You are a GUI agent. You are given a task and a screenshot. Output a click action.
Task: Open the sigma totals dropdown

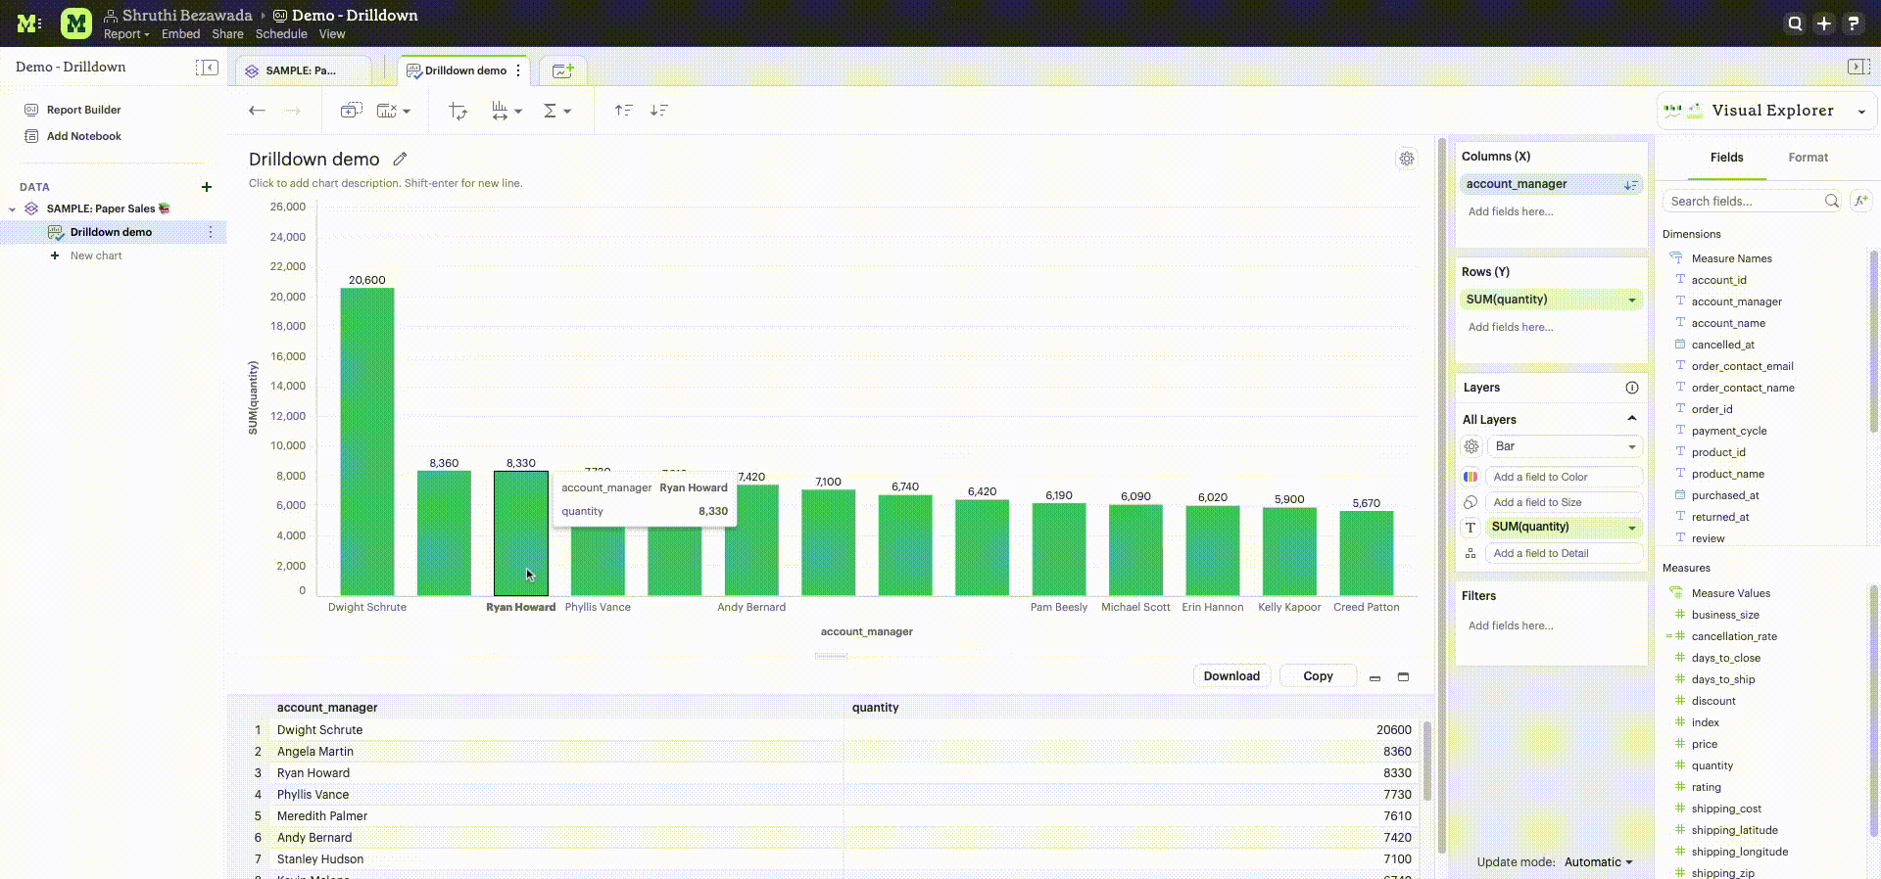[x=557, y=111]
